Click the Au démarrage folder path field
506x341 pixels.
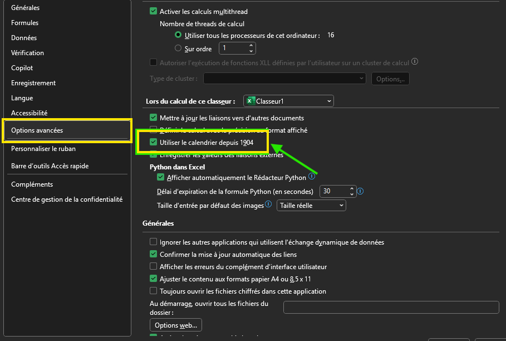pos(391,308)
